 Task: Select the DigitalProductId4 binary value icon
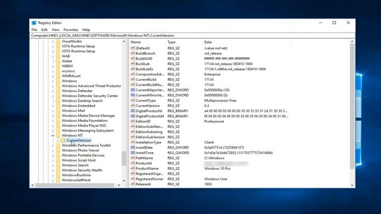pos(133,117)
